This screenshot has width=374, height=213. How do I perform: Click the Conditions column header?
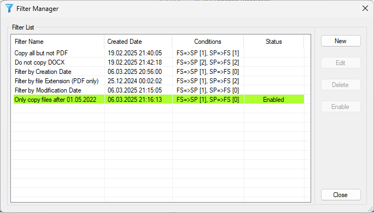[208, 42]
